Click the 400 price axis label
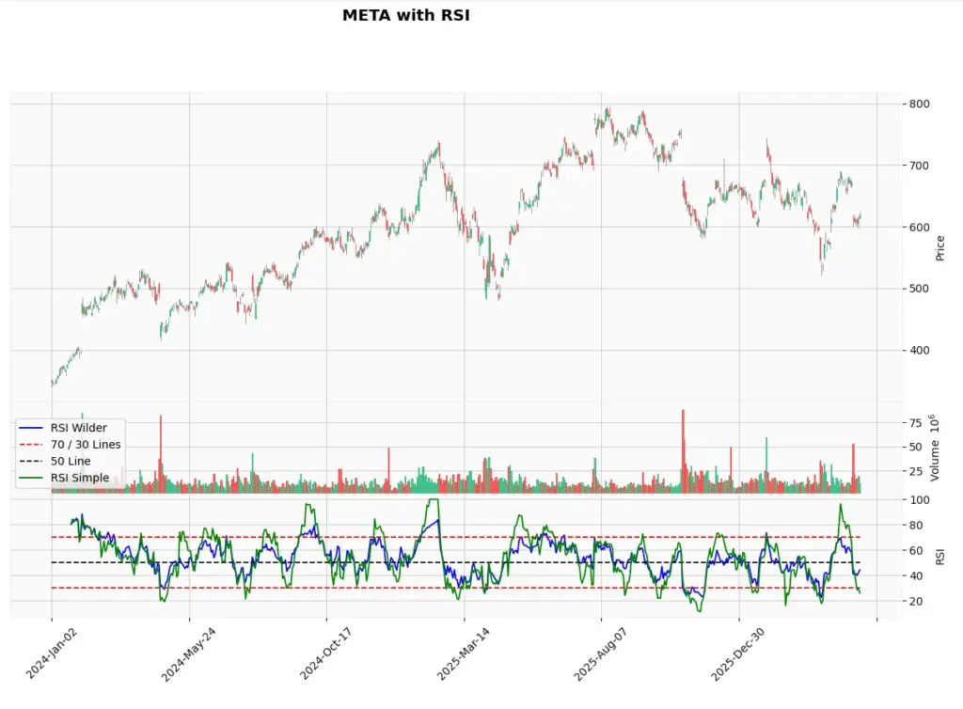 point(920,351)
